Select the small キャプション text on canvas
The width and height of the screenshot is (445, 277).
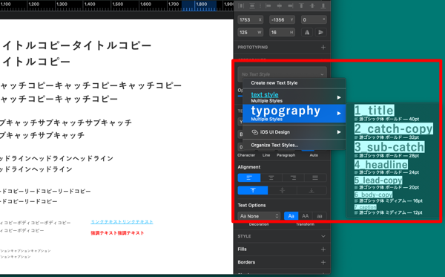[x=25, y=254]
